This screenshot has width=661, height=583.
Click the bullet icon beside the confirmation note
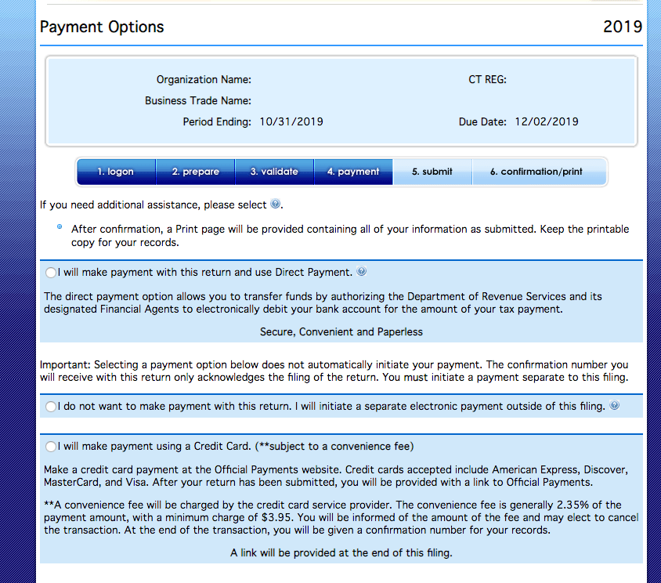pos(59,228)
